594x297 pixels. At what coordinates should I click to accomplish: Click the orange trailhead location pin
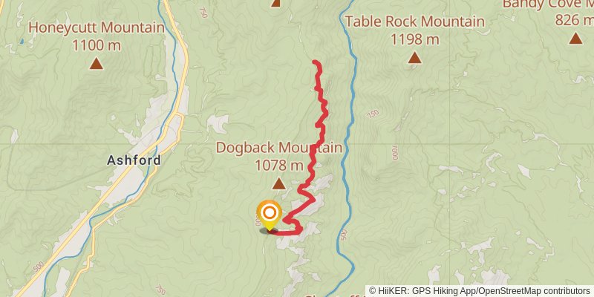[x=269, y=215]
